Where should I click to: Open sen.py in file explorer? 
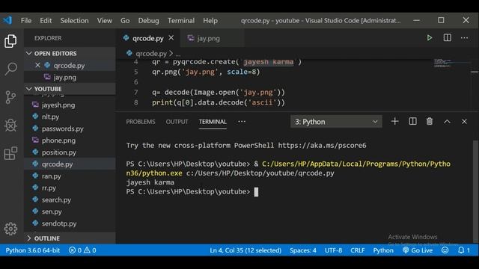tap(70, 211)
